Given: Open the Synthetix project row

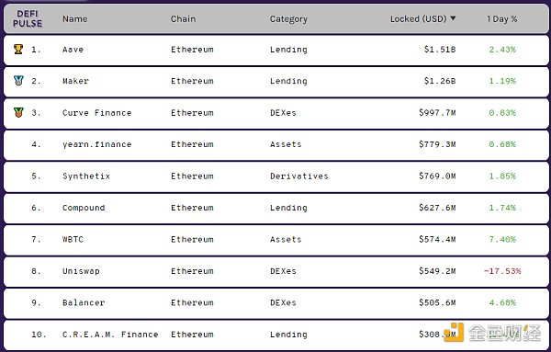Looking at the screenshot, I should point(275,176).
